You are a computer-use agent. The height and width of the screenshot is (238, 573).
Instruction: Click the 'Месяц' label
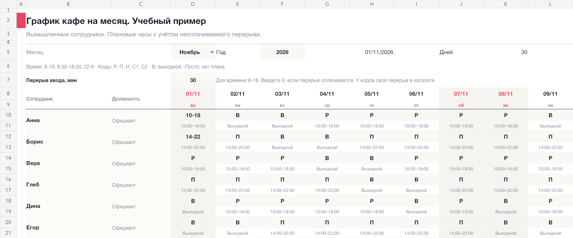[x=35, y=52]
